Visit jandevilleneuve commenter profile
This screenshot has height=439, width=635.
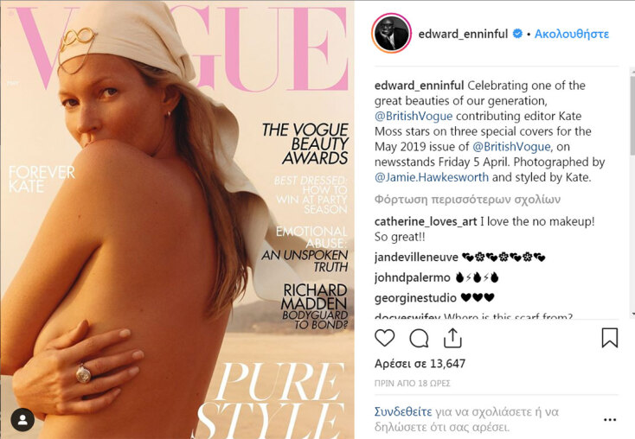point(416,258)
